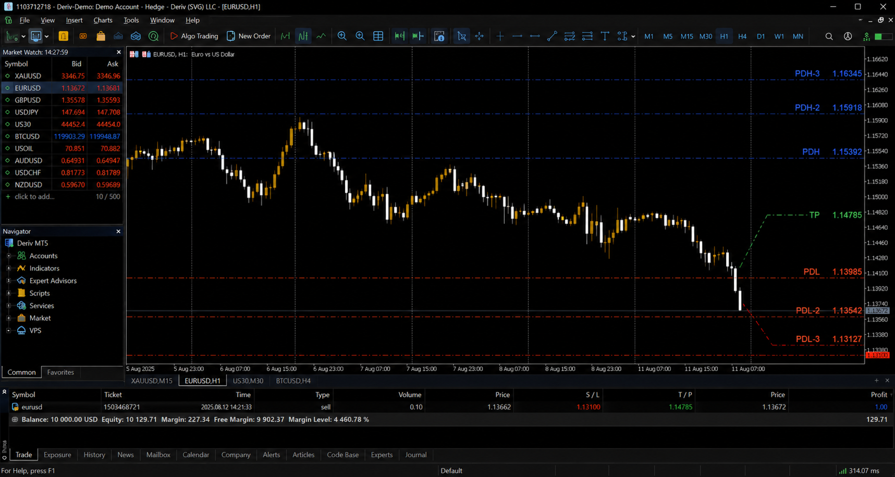The height and width of the screenshot is (477, 895).
Task: Close the Market Watch panel
Action: tap(118, 52)
